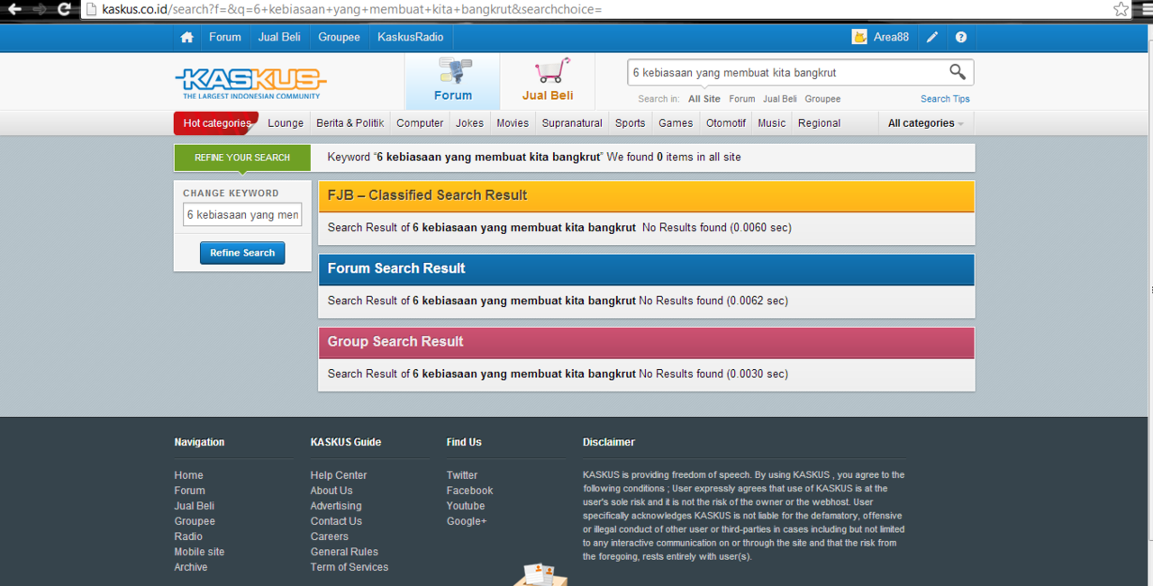The width and height of the screenshot is (1153, 586).
Task: Open footer Forum link
Action: pos(190,491)
